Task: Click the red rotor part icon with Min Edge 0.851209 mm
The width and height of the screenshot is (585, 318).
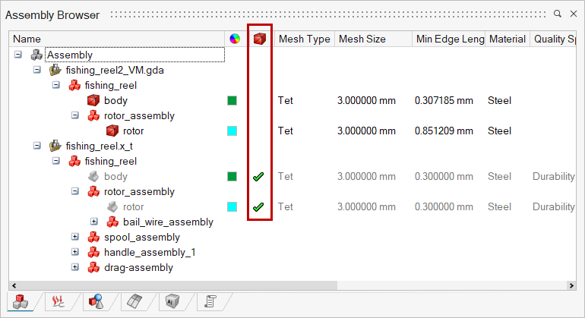Action: pos(112,131)
